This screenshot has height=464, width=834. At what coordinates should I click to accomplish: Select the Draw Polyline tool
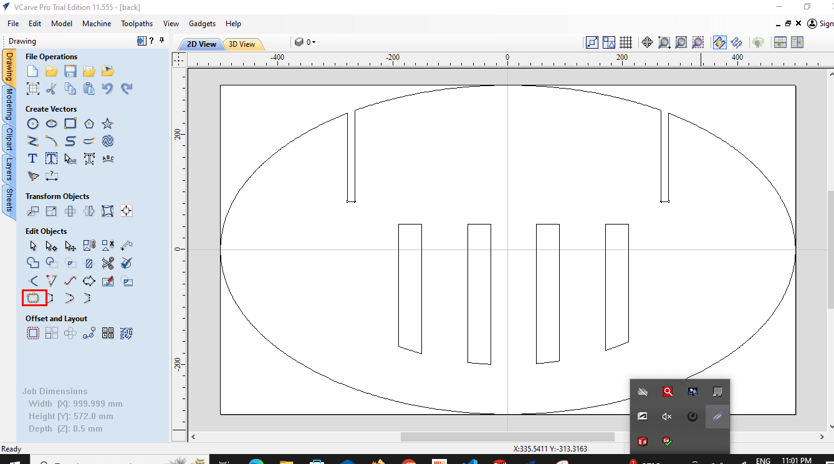33,141
